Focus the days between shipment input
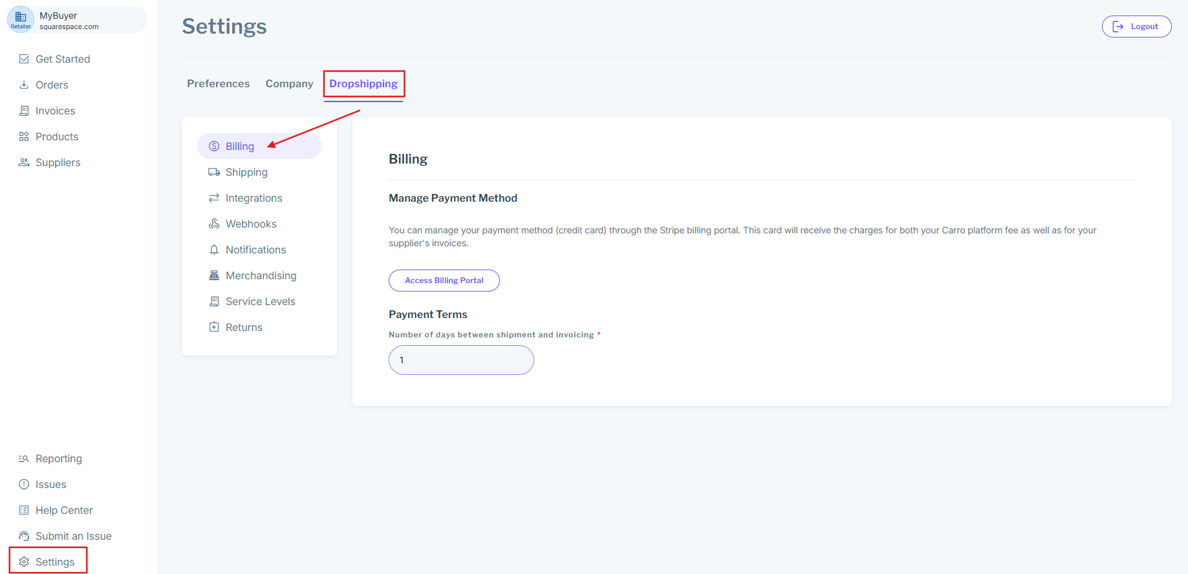This screenshot has height=574, width=1188. (461, 360)
